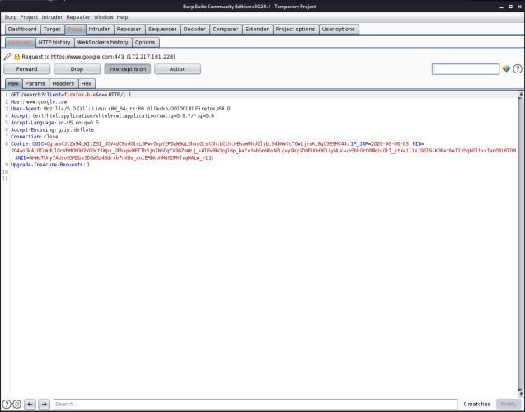The image size is (525, 412).
Task: Open the WebSockets history sub-tab
Action: tap(102, 43)
